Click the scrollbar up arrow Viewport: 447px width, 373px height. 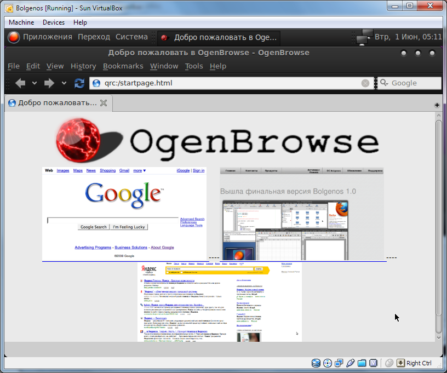coord(438,116)
